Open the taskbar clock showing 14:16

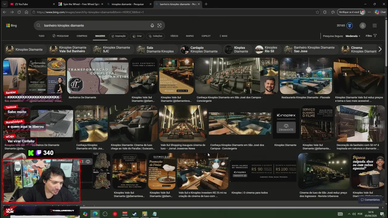370,214
